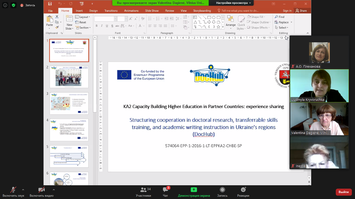Click the Format Painter brush icon

point(57,27)
